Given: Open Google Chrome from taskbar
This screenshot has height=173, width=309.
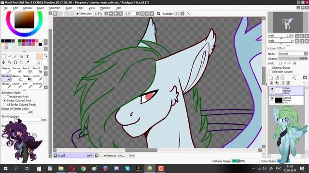Looking at the screenshot, I should tap(83, 168).
